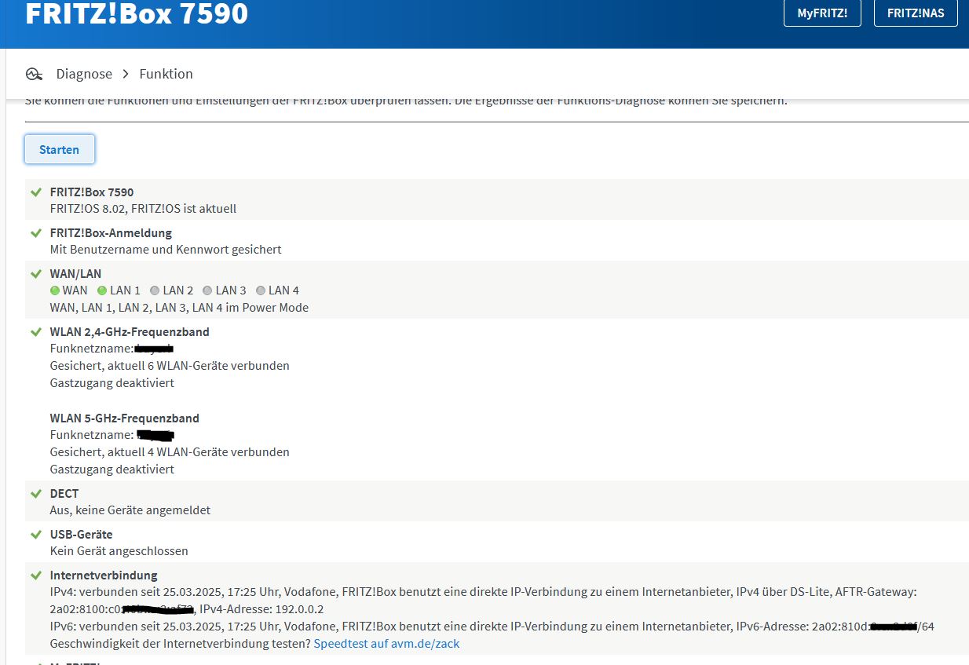This screenshot has height=665, width=969.
Task: Click 'Aus, keine Geräte angemeldet' text
Action: click(x=130, y=510)
